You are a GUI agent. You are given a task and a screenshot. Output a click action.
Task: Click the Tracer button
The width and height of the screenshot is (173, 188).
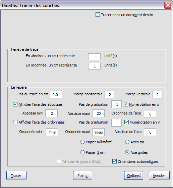click(x=16, y=176)
